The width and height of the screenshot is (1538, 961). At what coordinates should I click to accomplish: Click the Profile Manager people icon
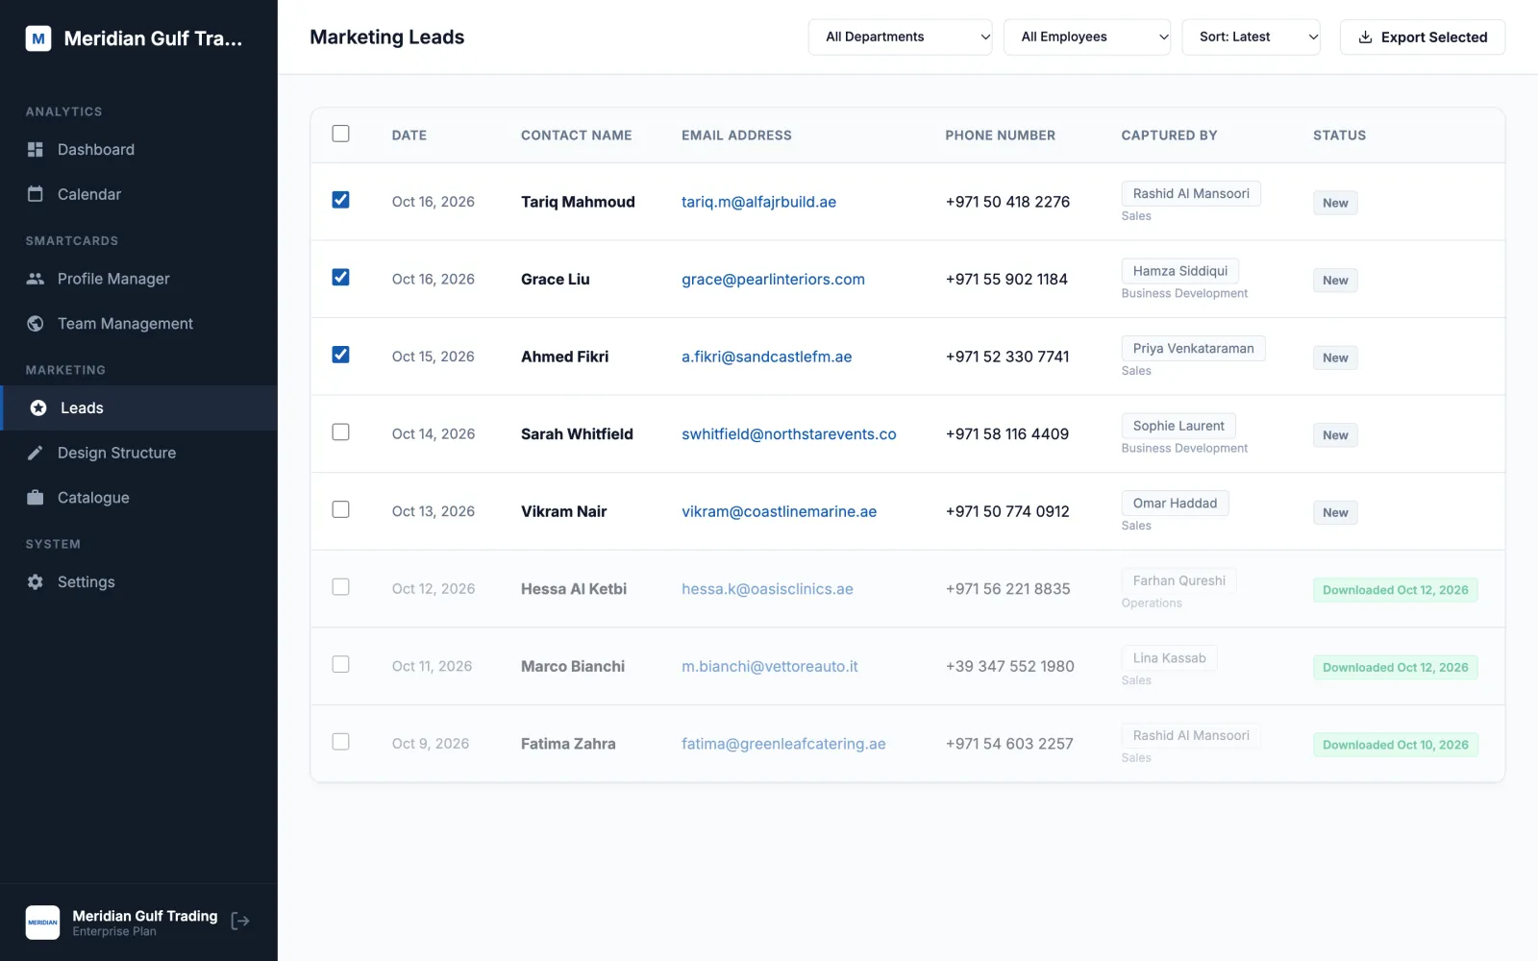coord(36,279)
